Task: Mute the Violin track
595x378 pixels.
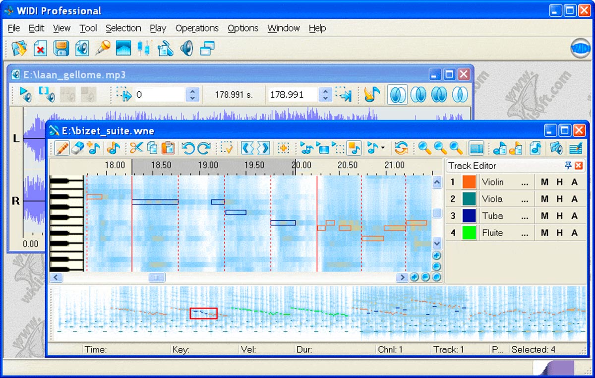Action: coord(544,182)
